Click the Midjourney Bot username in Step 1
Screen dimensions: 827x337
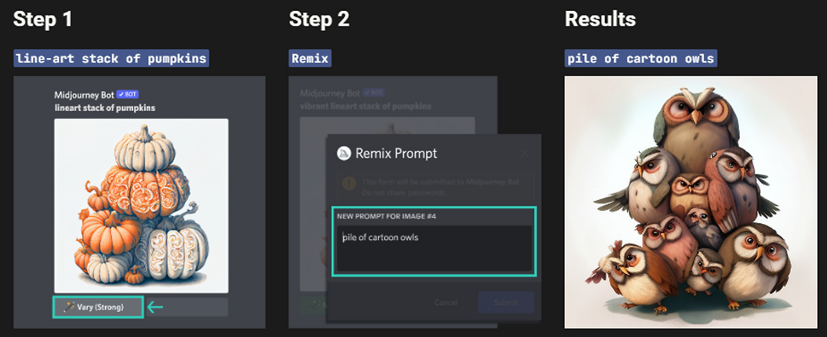click(x=84, y=95)
